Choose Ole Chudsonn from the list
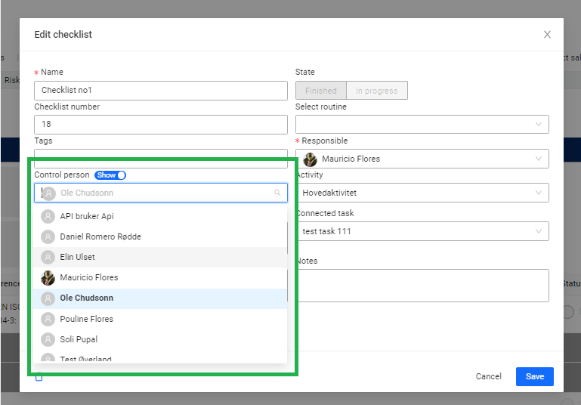 point(87,298)
